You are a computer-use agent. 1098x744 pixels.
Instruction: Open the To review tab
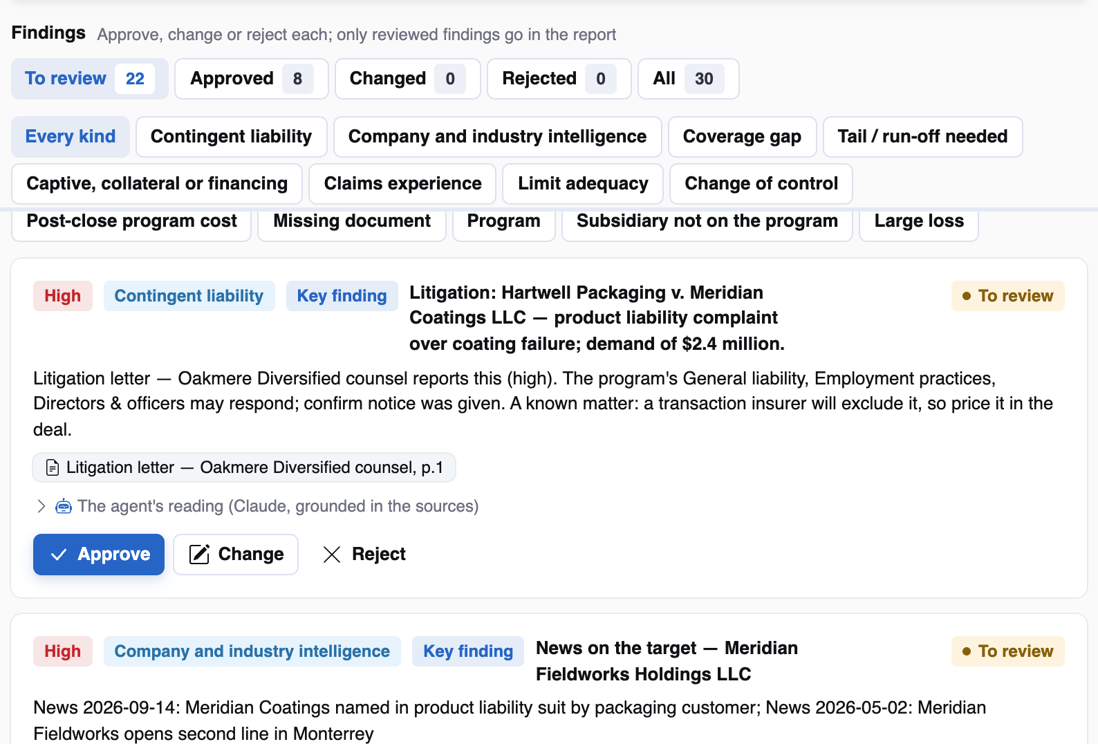[90, 79]
